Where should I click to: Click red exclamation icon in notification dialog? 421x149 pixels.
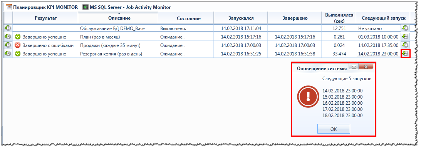coord(308,97)
